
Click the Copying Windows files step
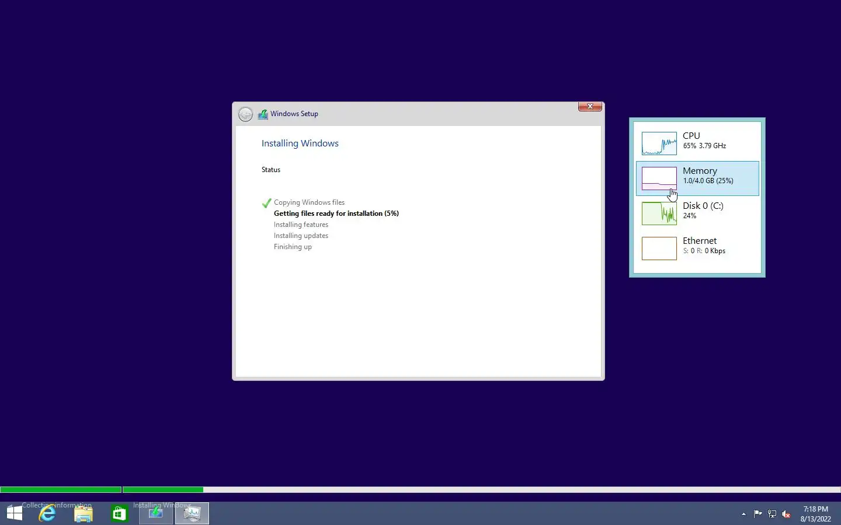pos(309,202)
